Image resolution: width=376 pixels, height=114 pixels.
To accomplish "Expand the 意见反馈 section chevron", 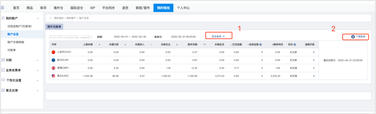I will coord(38,90).
